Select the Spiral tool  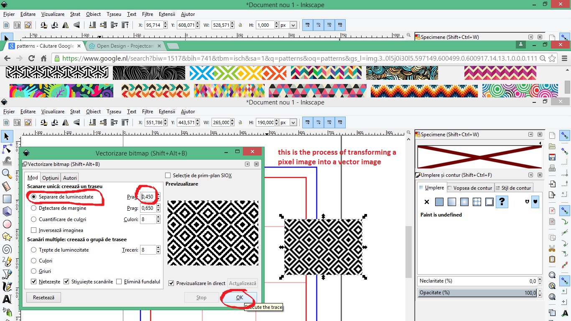(7, 249)
